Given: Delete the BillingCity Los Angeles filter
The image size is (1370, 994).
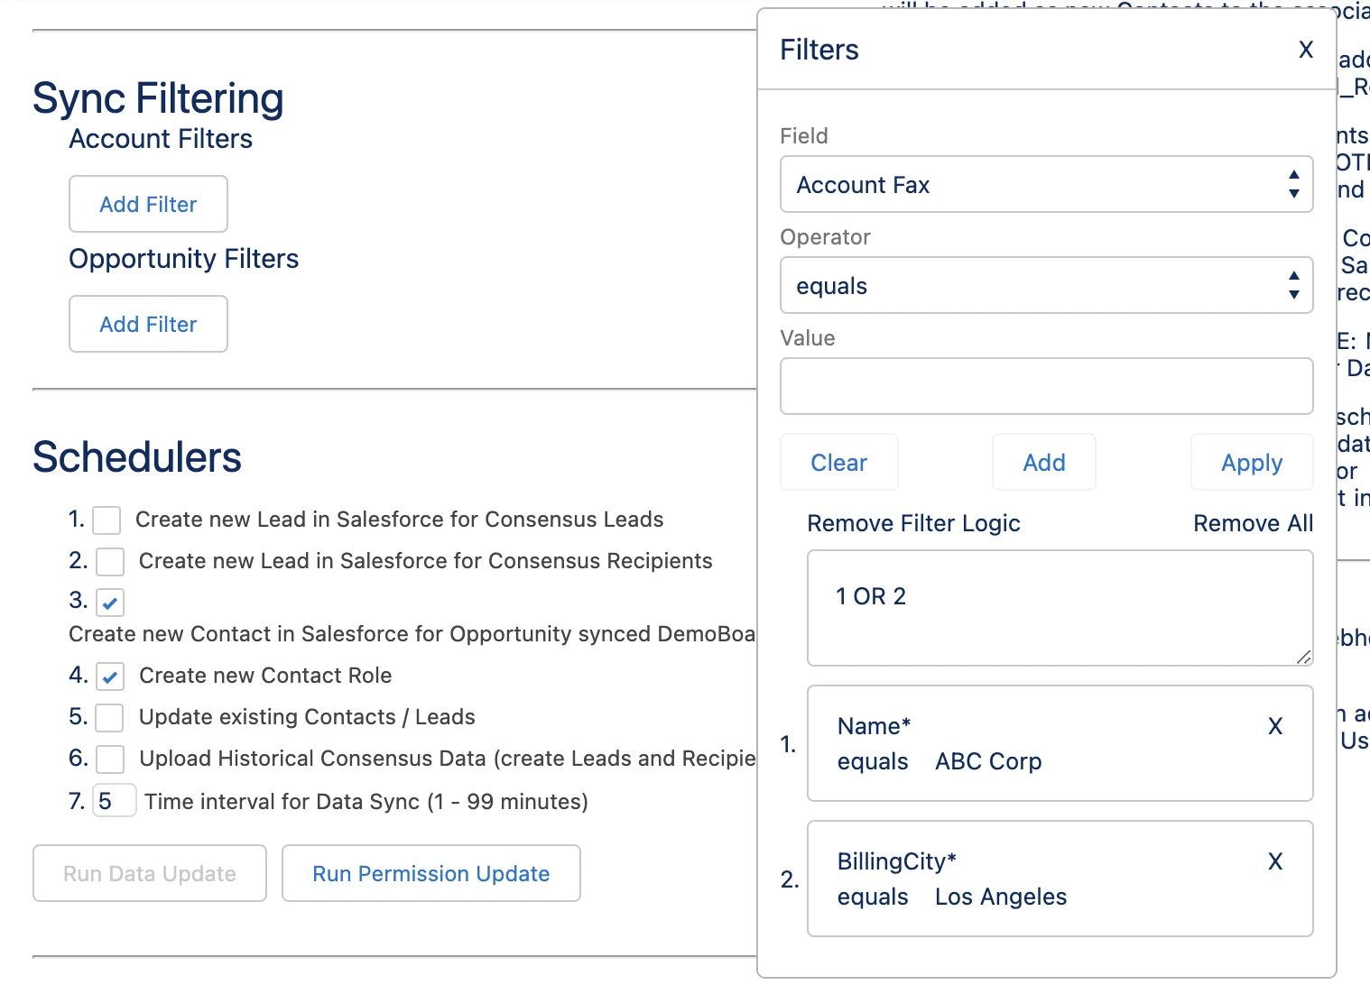Looking at the screenshot, I should [x=1274, y=861].
